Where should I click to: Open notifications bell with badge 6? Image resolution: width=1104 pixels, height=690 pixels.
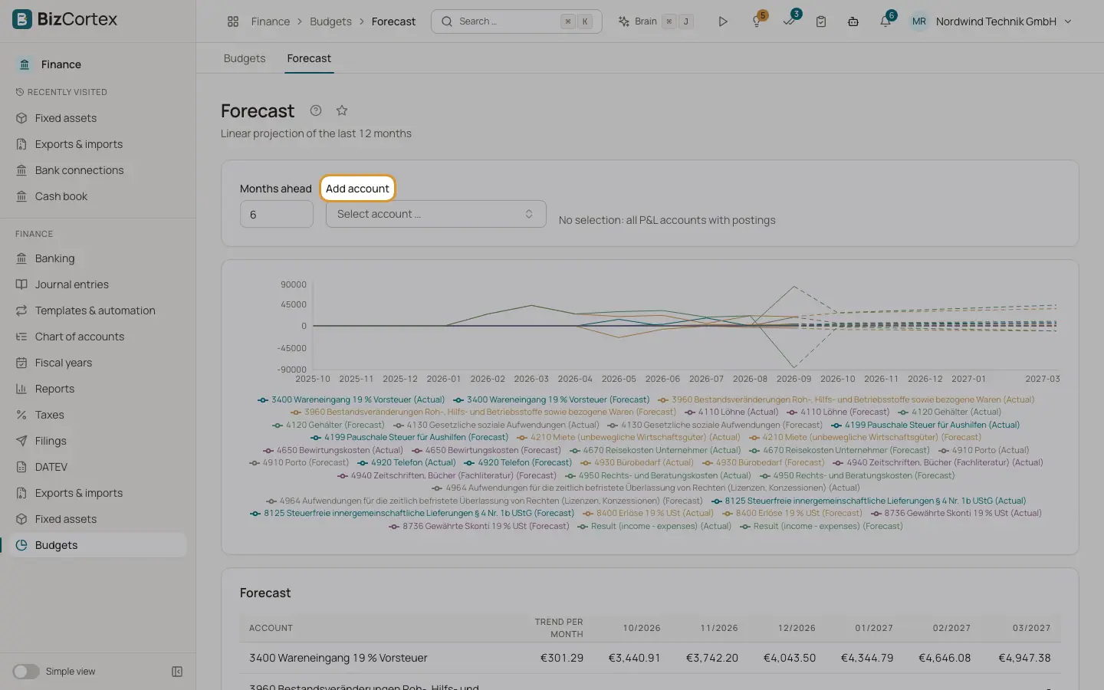pyautogui.click(x=886, y=21)
